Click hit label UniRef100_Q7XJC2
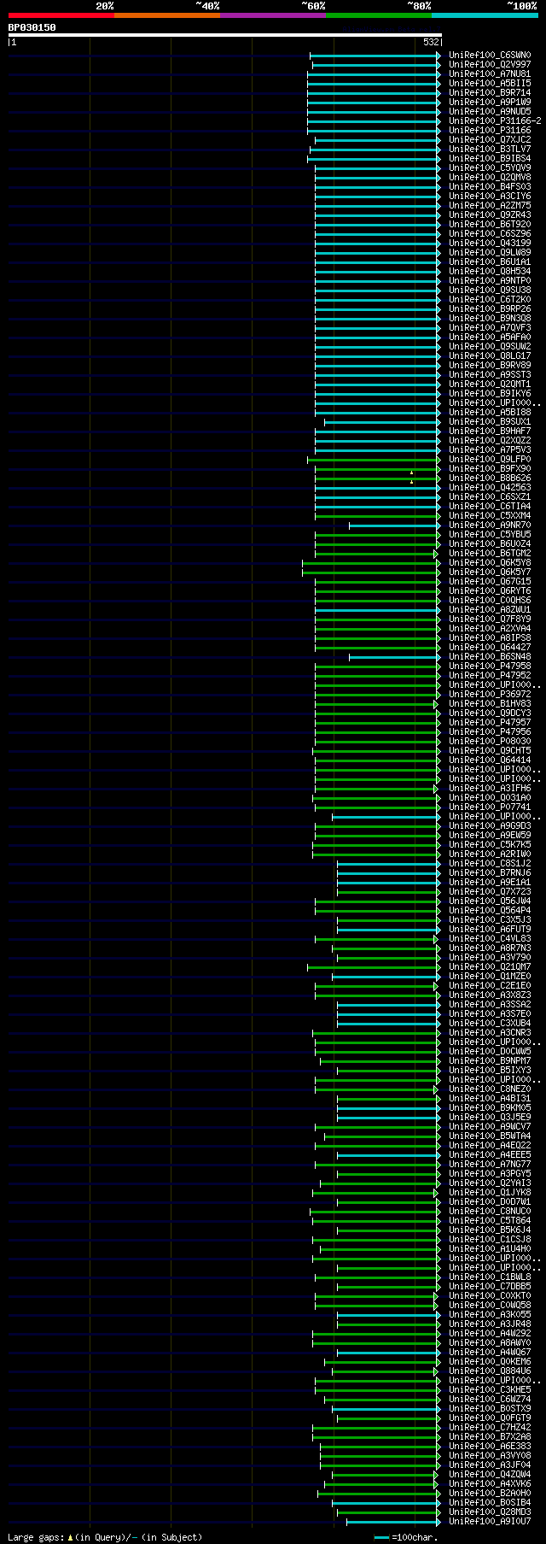546x1544 pixels. (490, 140)
